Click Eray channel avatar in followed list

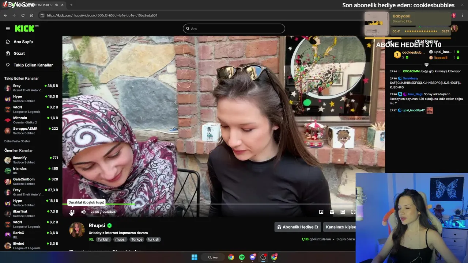(x=8, y=88)
